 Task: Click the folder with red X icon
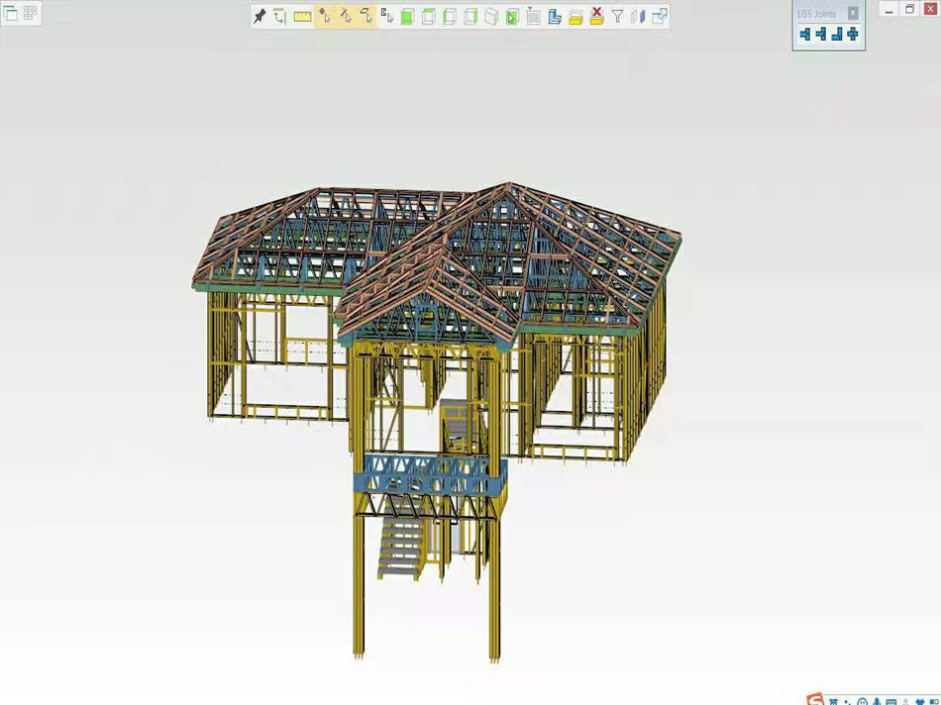coord(596,16)
